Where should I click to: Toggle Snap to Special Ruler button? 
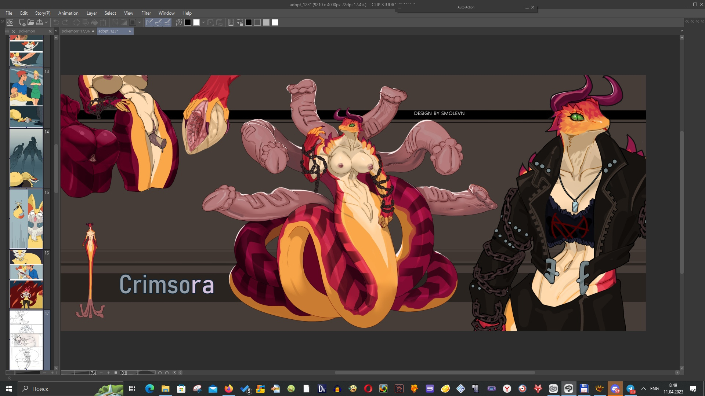158,22
